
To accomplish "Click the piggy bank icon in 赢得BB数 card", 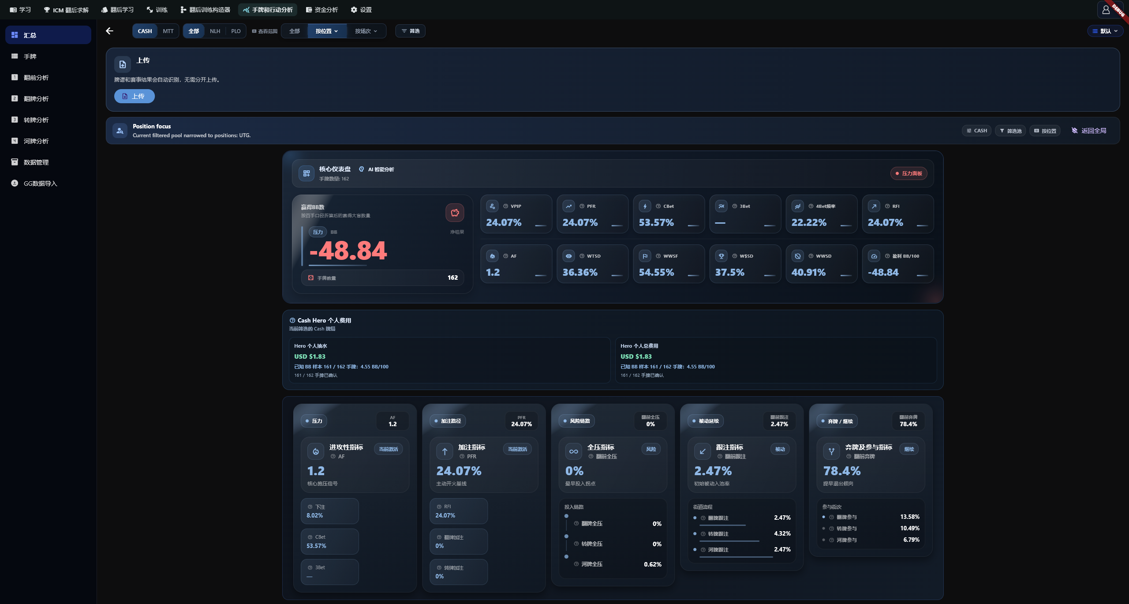I will tap(455, 213).
